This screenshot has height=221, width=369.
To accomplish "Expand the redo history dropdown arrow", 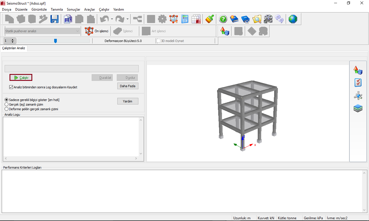I will coord(127,19).
